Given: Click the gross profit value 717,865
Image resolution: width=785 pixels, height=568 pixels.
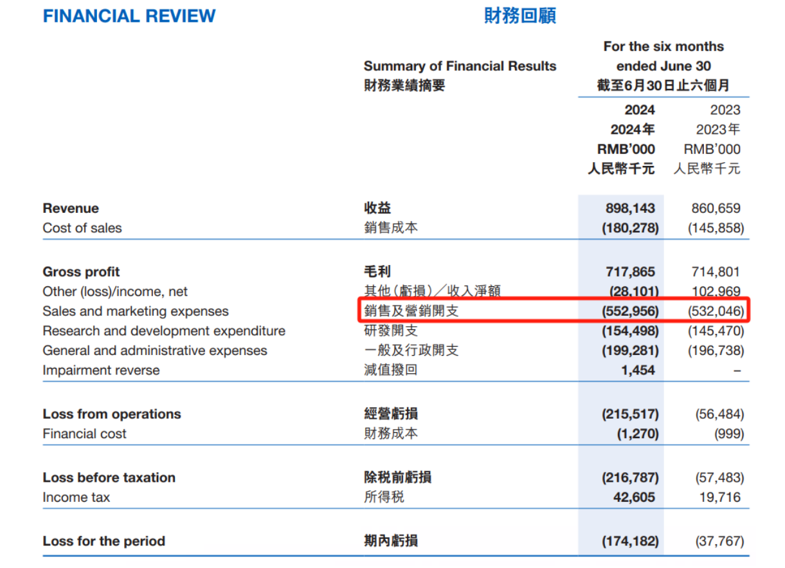Looking at the screenshot, I should click(x=630, y=272).
